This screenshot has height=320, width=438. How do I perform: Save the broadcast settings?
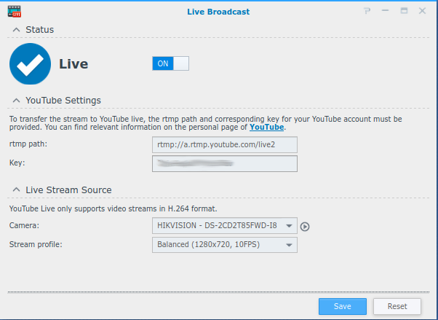coord(343,306)
